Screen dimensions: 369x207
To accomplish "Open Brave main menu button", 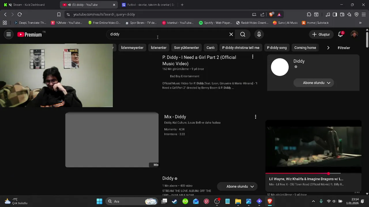I will pos(364,14).
